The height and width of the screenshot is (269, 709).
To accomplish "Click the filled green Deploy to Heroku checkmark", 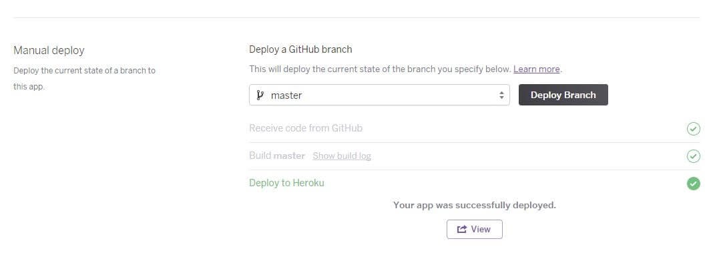I will pyautogui.click(x=693, y=184).
